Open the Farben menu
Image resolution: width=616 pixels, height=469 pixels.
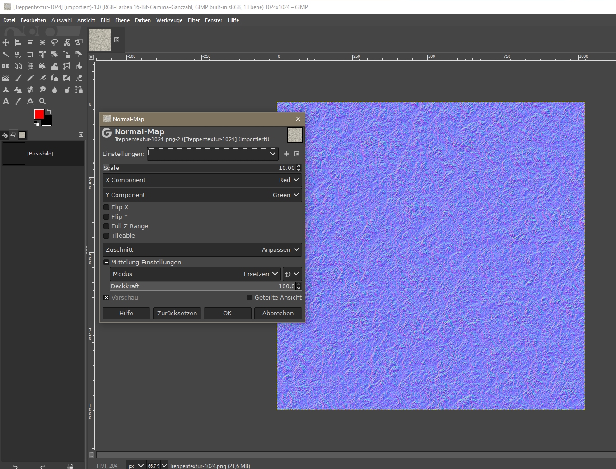click(143, 20)
